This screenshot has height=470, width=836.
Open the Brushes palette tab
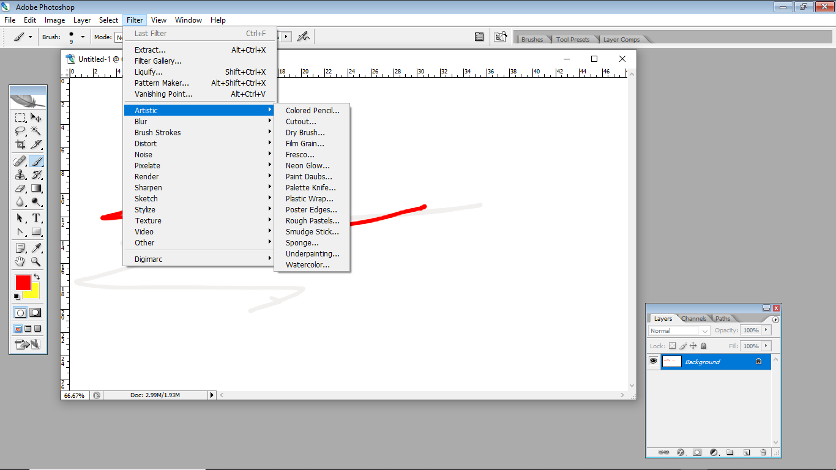532,39
